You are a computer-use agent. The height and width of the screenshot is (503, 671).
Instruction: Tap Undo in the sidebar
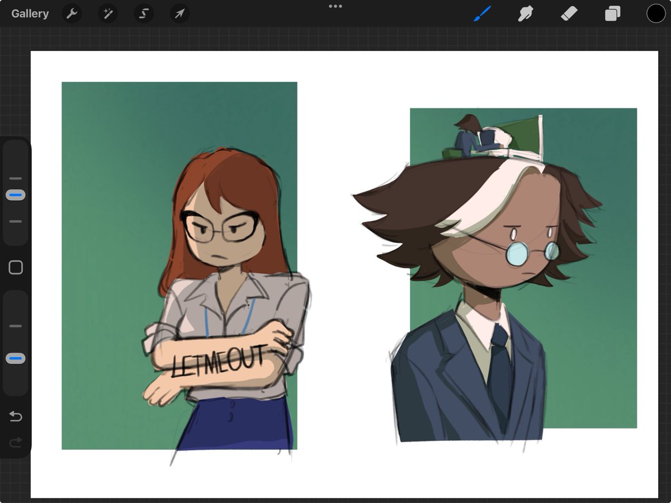(x=15, y=416)
